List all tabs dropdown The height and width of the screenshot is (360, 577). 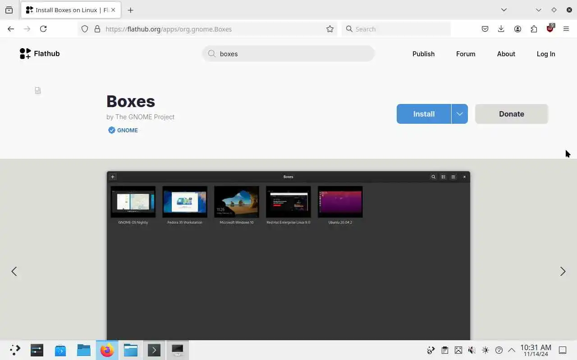click(504, 10)
